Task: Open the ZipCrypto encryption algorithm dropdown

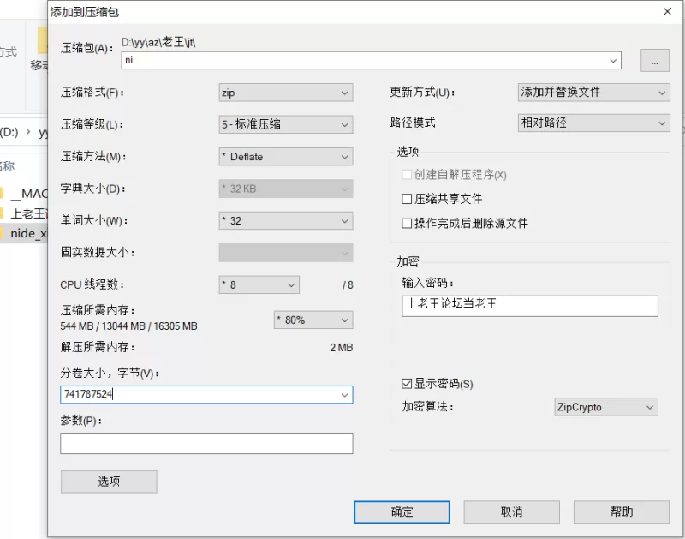Action: tap(606, 407)
